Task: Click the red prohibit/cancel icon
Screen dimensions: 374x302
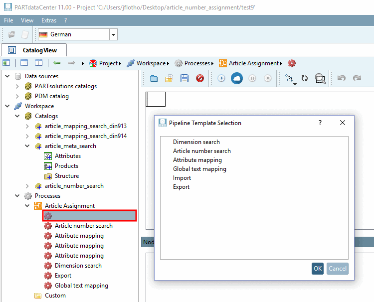Action: pos(200,78)
